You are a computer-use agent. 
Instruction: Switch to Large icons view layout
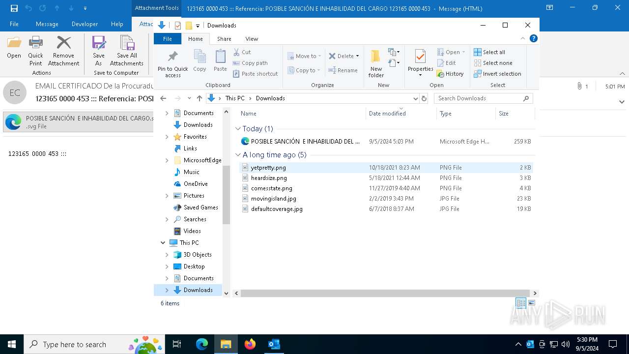(531, 303)
